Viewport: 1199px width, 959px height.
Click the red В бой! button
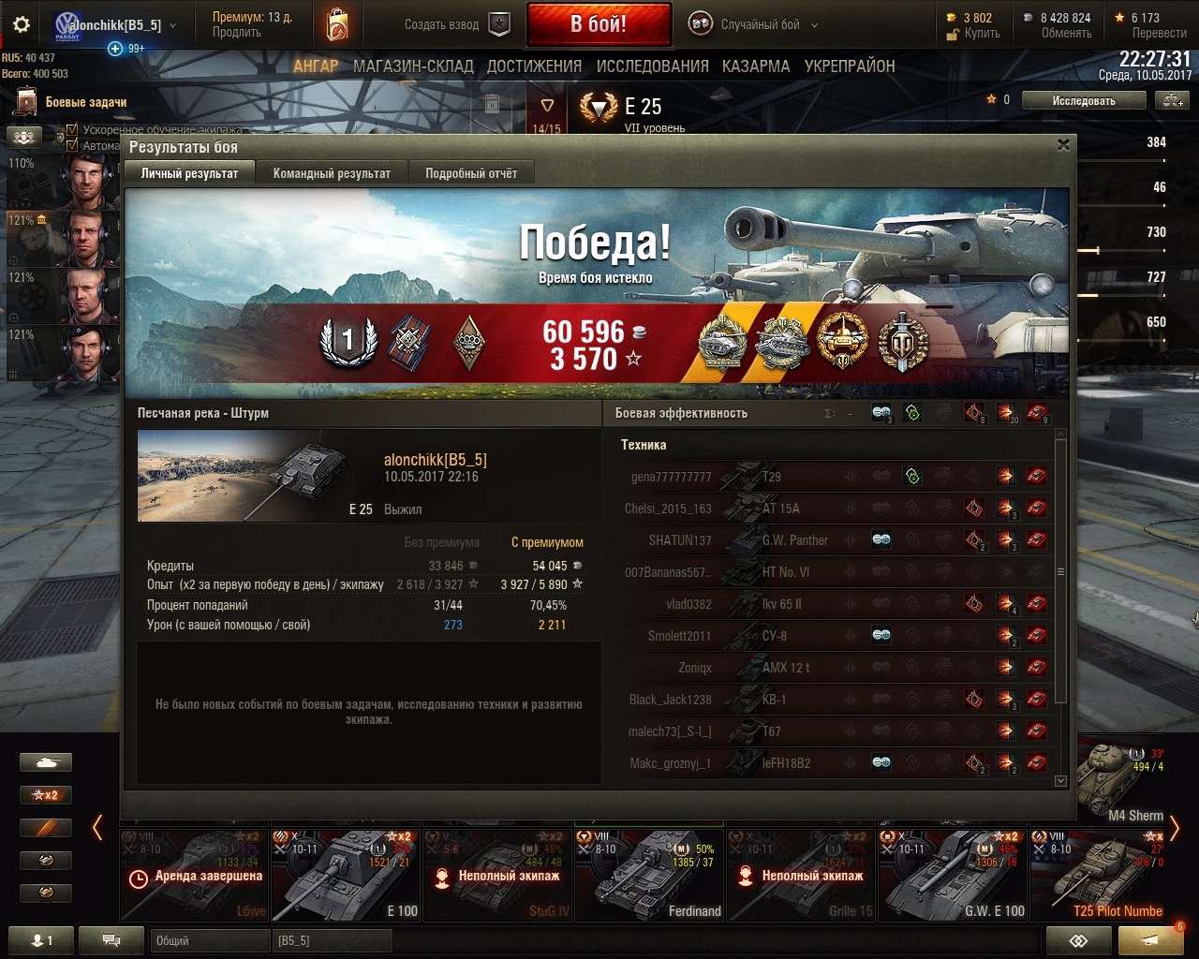point(599,24)
